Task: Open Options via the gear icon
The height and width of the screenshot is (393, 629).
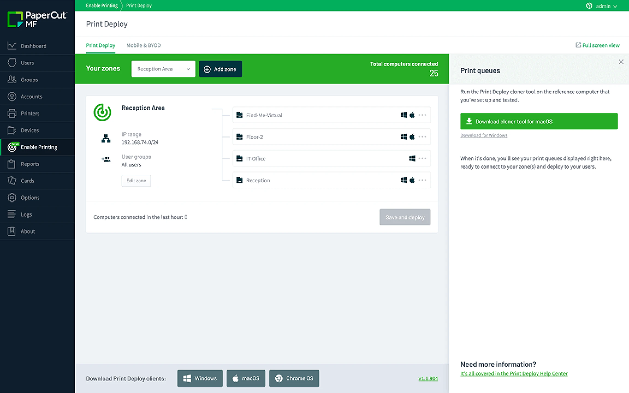Action: (12, 198)
